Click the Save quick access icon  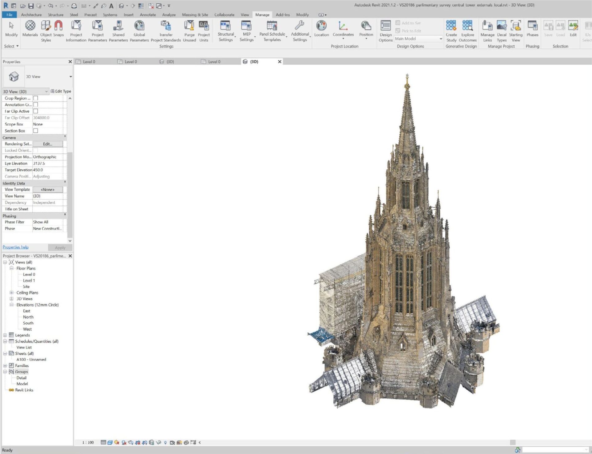click(31, 6)
